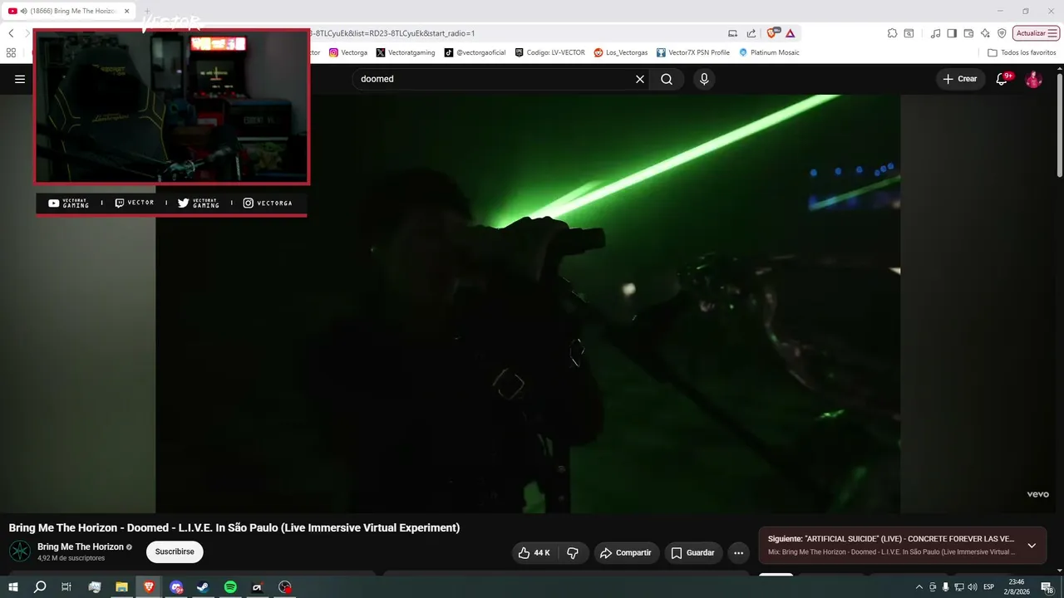Image resolution: width=1064 pixels, height=598 pixels.
Task: Expand the Siguiente mix playlist panel
Action: [x=1032, y=546]
